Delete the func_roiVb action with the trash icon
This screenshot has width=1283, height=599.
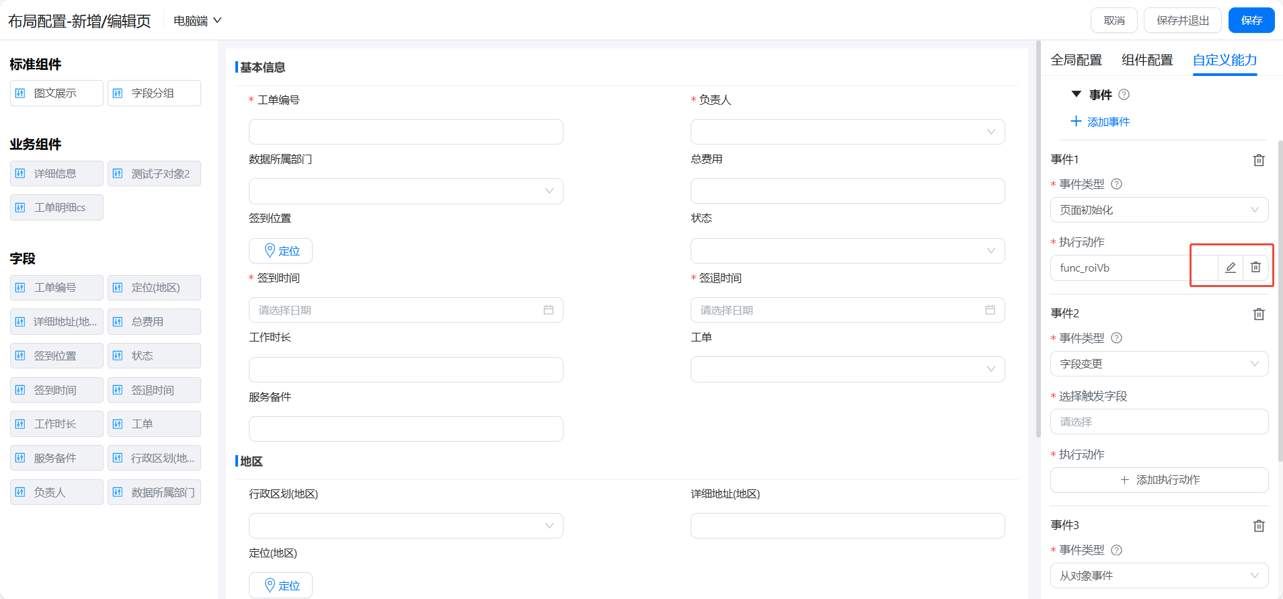coord(1255,268)
